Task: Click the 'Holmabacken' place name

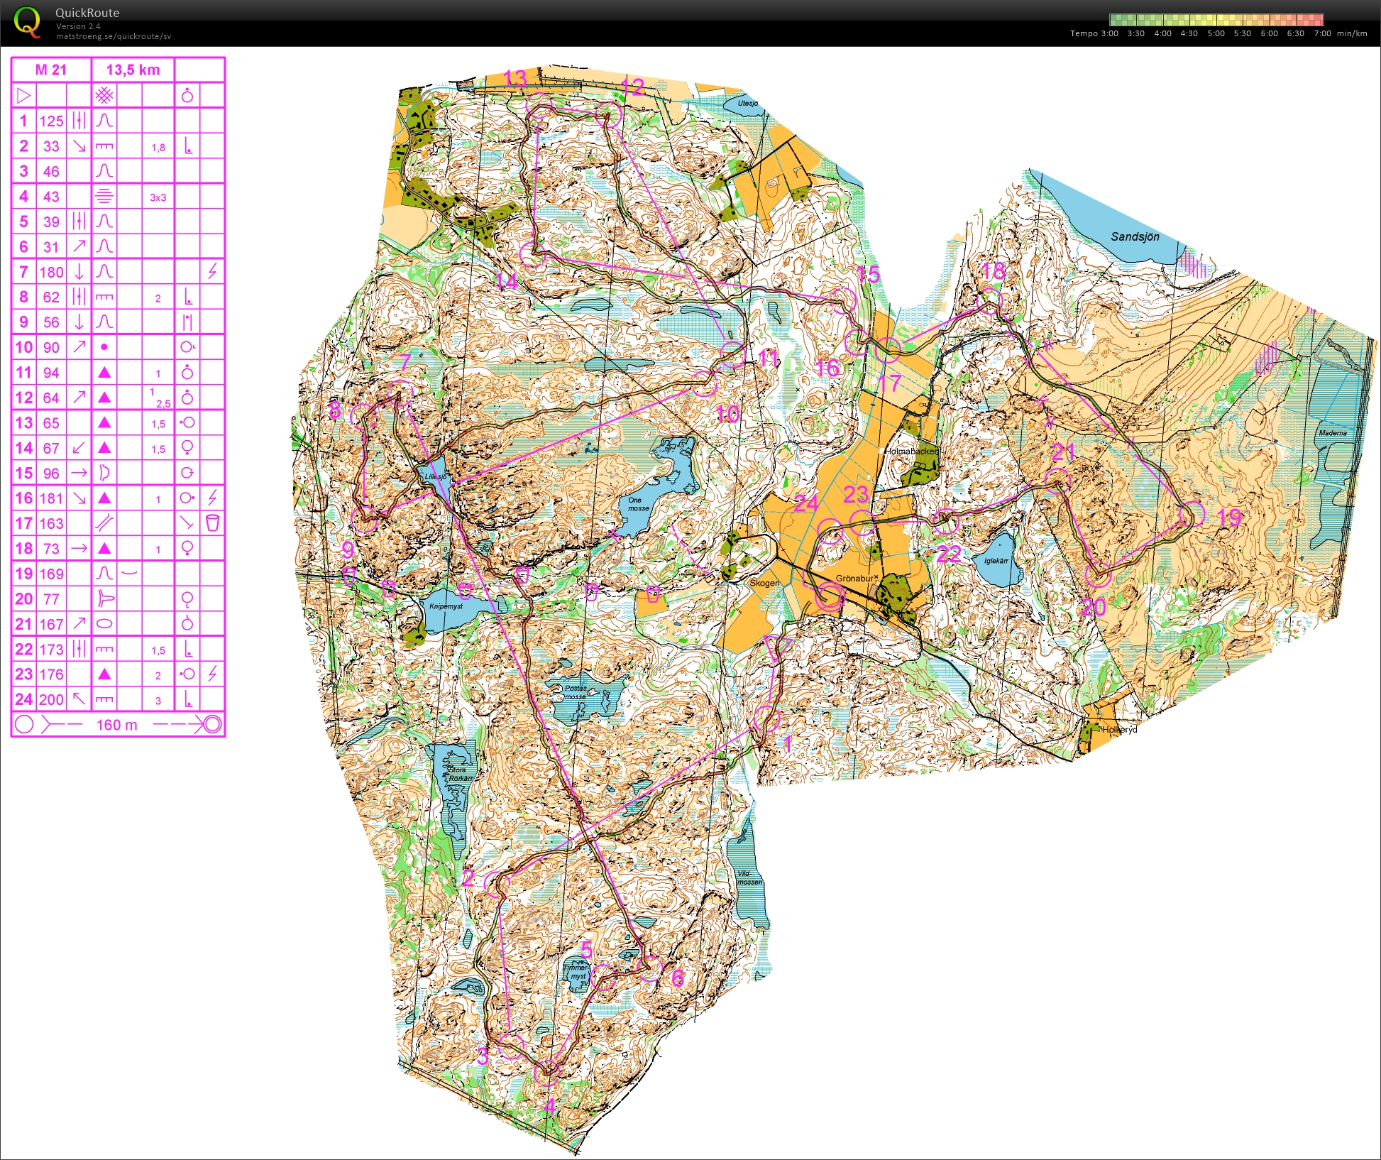Action: (911, 451)
